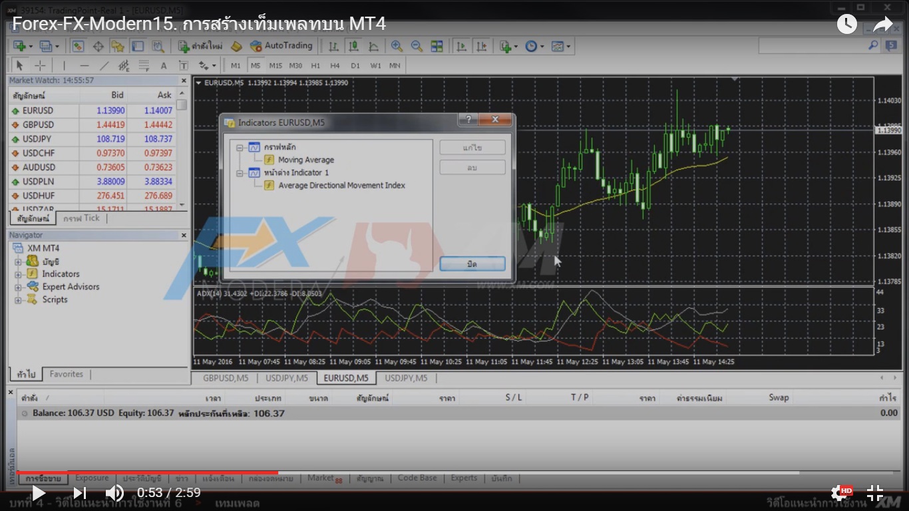
Task: Expand the Indicators node in Navigator
Action: (x=18, y=274)
